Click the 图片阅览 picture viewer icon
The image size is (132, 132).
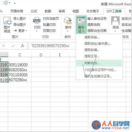tap(7, 21)
